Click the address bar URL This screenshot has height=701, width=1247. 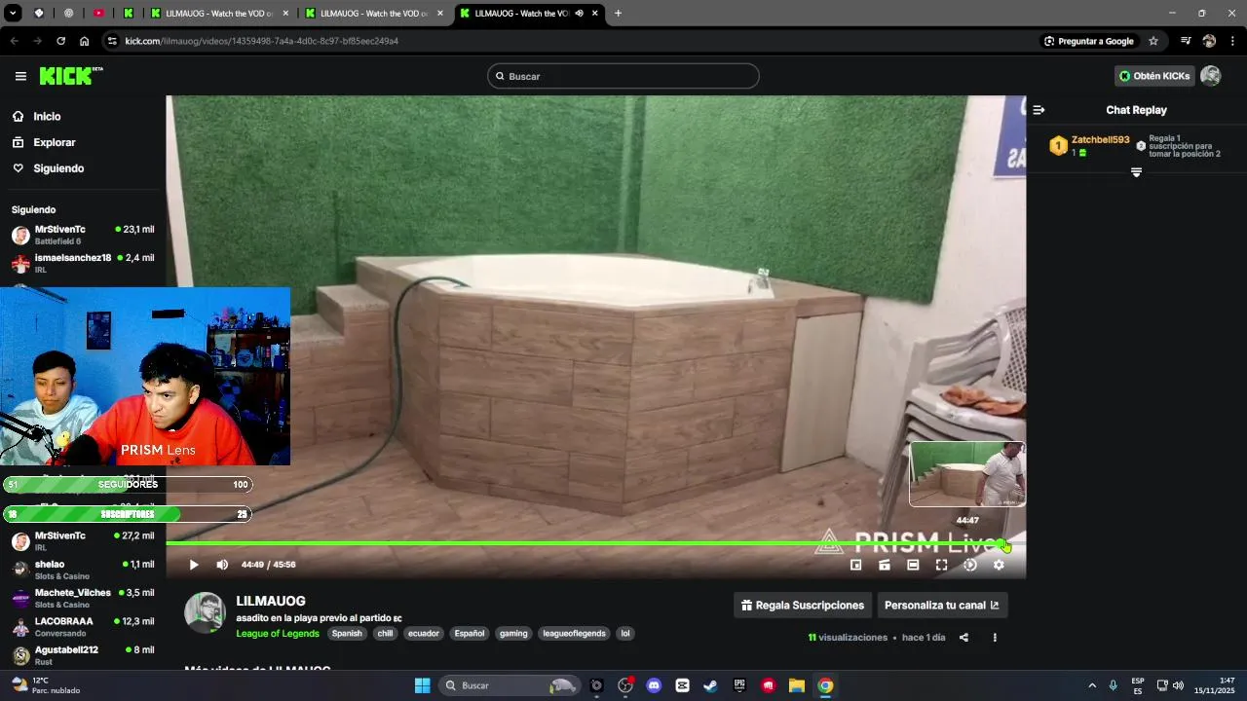pos(261,41)
